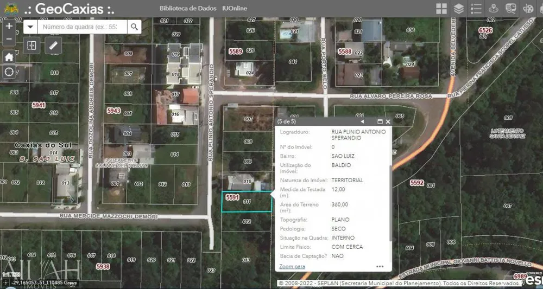
Task: Activate the my-location crosshair button
Action: point(9,72)
